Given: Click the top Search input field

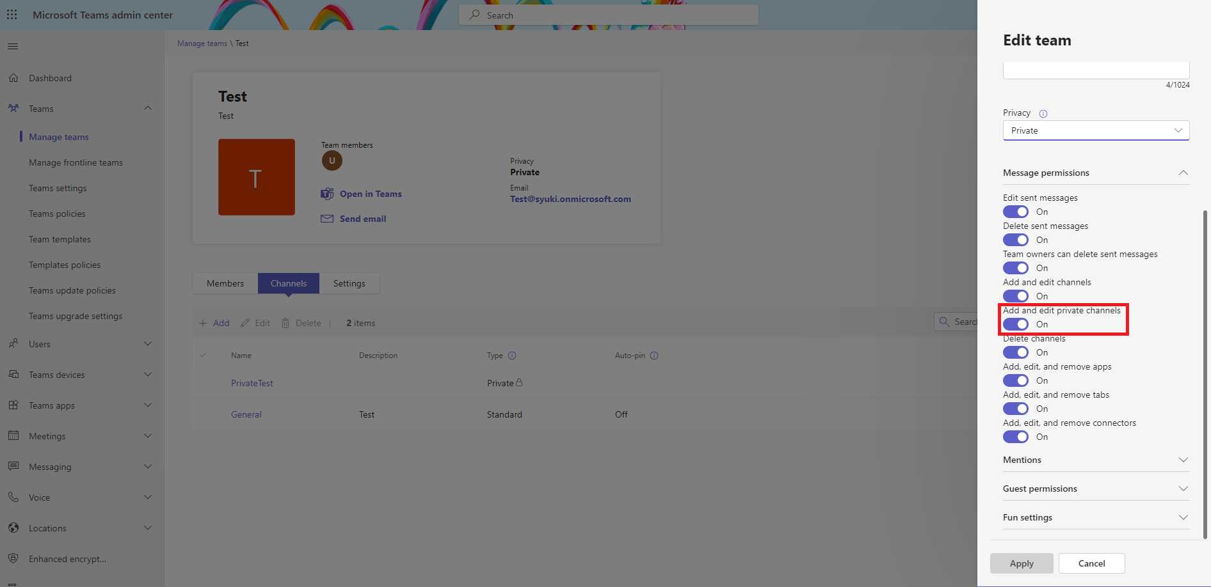Looking at the screenshot, I should pos(609,15).
